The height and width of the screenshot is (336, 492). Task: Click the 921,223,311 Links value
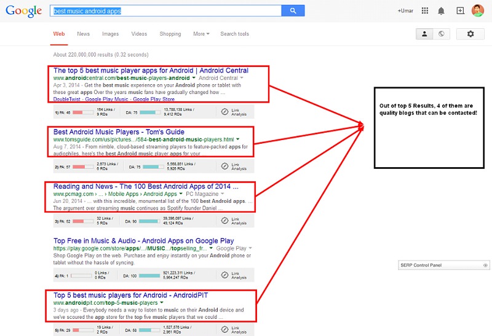coord(179,273)
